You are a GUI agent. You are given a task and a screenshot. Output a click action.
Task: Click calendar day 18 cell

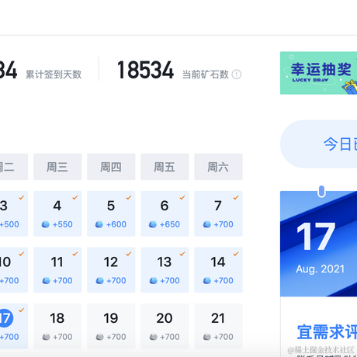57,326
